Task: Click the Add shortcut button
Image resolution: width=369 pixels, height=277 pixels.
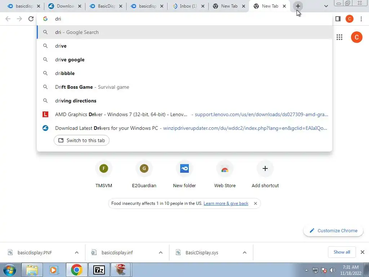Action: pyautogui.click(x=265, y=174)
